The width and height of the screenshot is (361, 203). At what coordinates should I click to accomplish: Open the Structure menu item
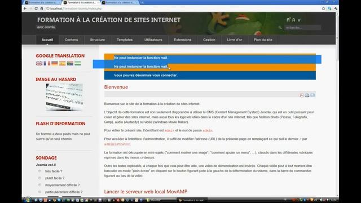pyautogui.click(x=98, y=39)
